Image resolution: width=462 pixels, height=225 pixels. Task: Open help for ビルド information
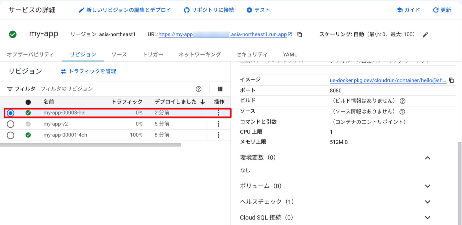click(x=402, y=101)
